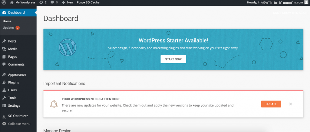Click the SG Optimizer rocket icon
Viewport: 310px width, 132px height.
click(4, 116)
